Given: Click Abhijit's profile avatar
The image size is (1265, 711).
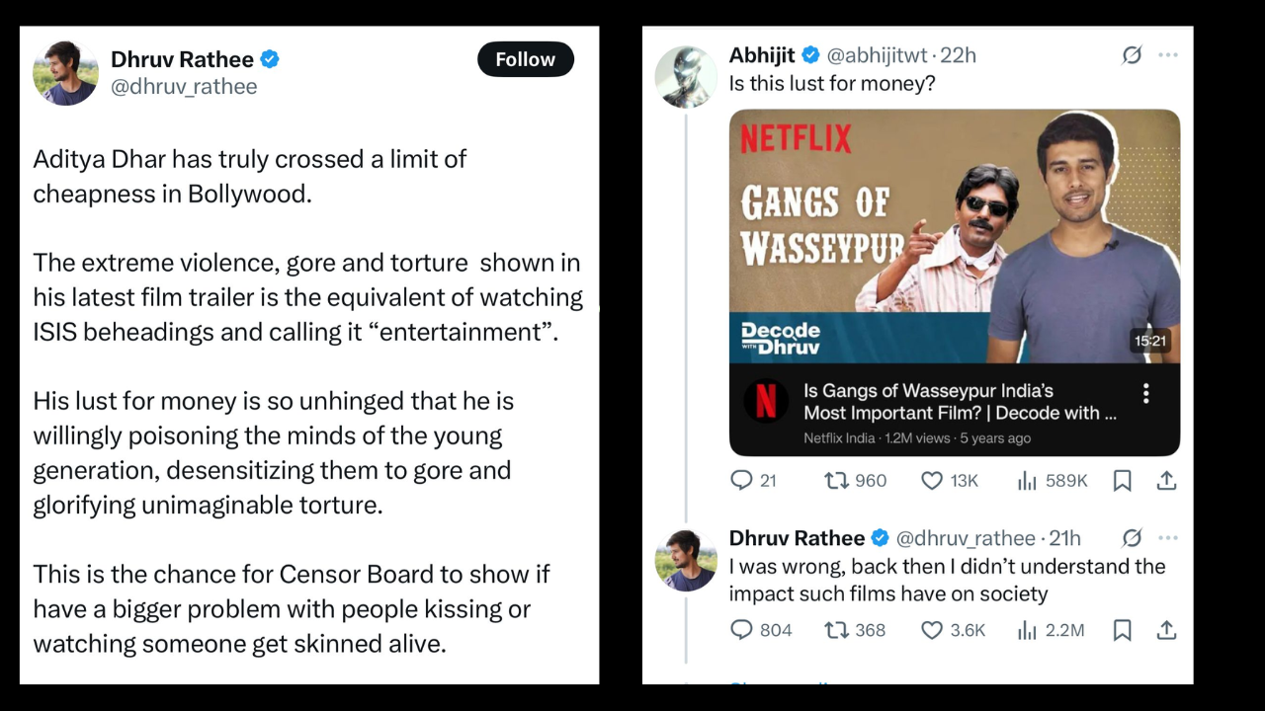Looking at the screenshot, I should 686,77.
